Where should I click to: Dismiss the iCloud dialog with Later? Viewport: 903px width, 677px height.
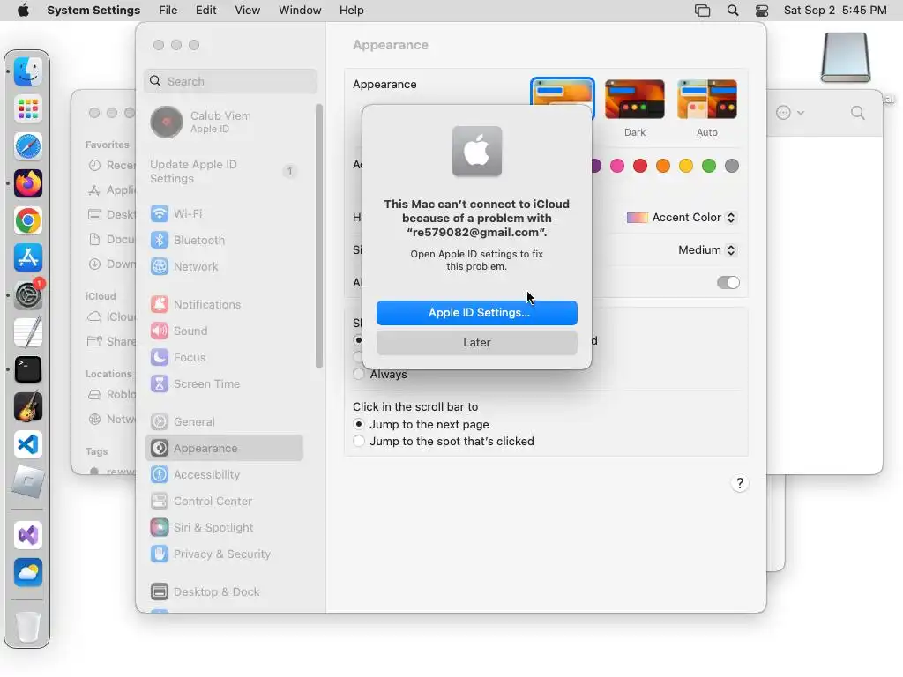(477, 343)
